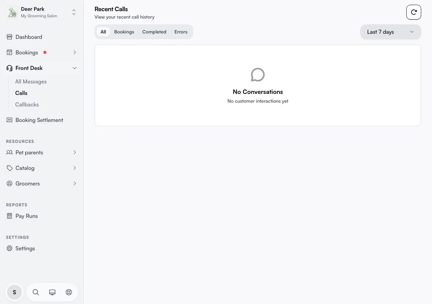Click the Settings gear icon
Screen dimensions: 432x304
[x=9, y=248]
